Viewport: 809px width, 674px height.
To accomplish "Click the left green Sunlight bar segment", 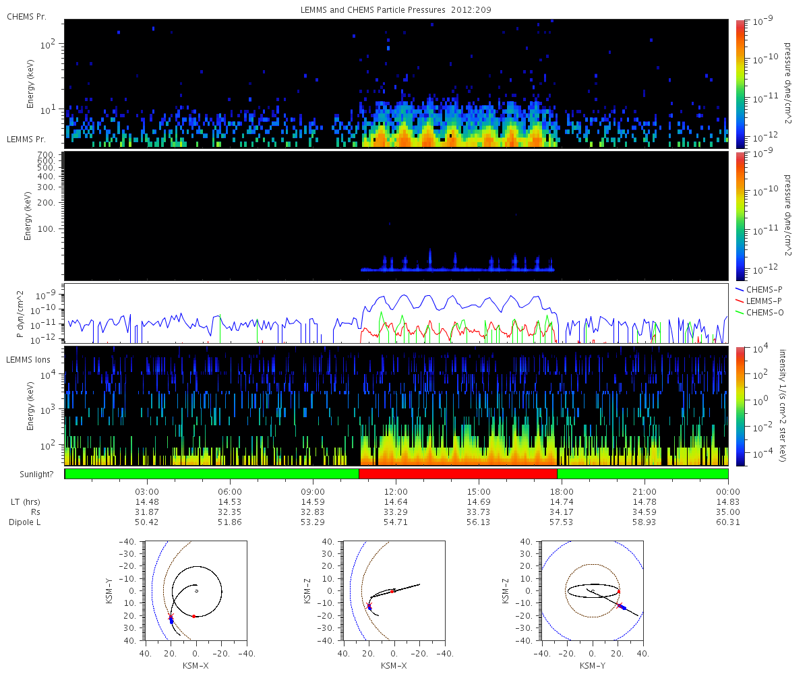I will click(212, 474).
